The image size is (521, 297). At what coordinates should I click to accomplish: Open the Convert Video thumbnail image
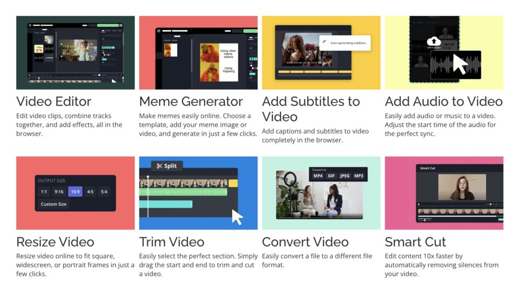click(x=321, y=193)
